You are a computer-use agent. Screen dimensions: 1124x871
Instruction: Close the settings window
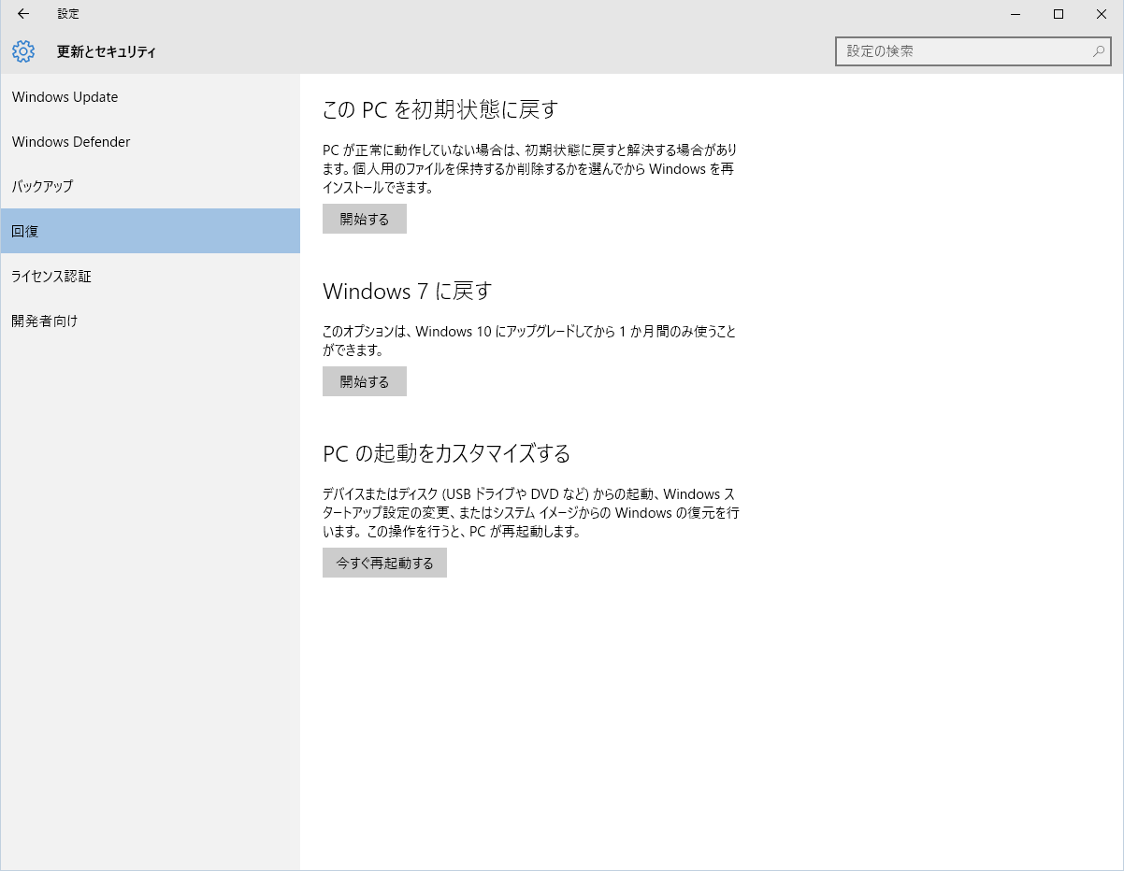coord(1102,14)
